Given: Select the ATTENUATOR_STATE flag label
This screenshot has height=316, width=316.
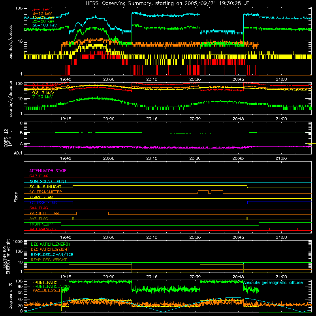Looking at the screenshot, I should [x=48, y=171].
